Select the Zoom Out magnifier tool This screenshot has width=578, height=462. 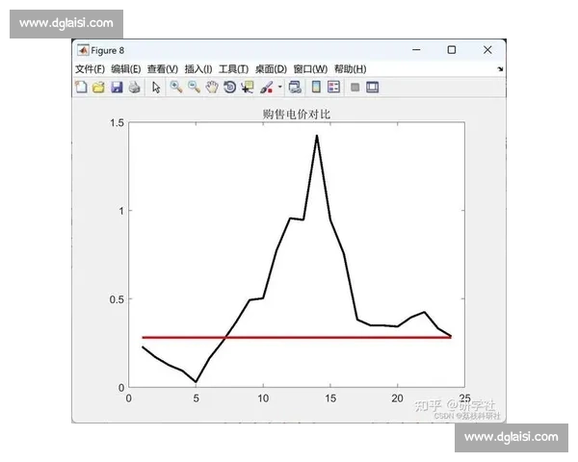(x=194, y=87)
